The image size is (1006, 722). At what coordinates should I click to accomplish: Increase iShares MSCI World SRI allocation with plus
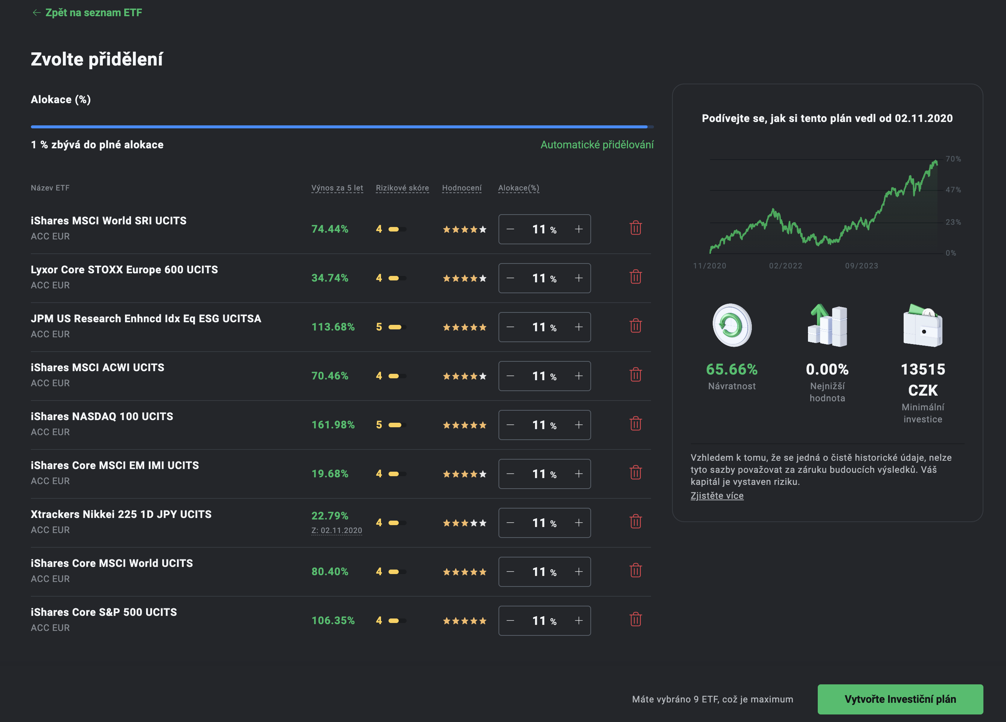pyautogui.click(x=578, y=229)
